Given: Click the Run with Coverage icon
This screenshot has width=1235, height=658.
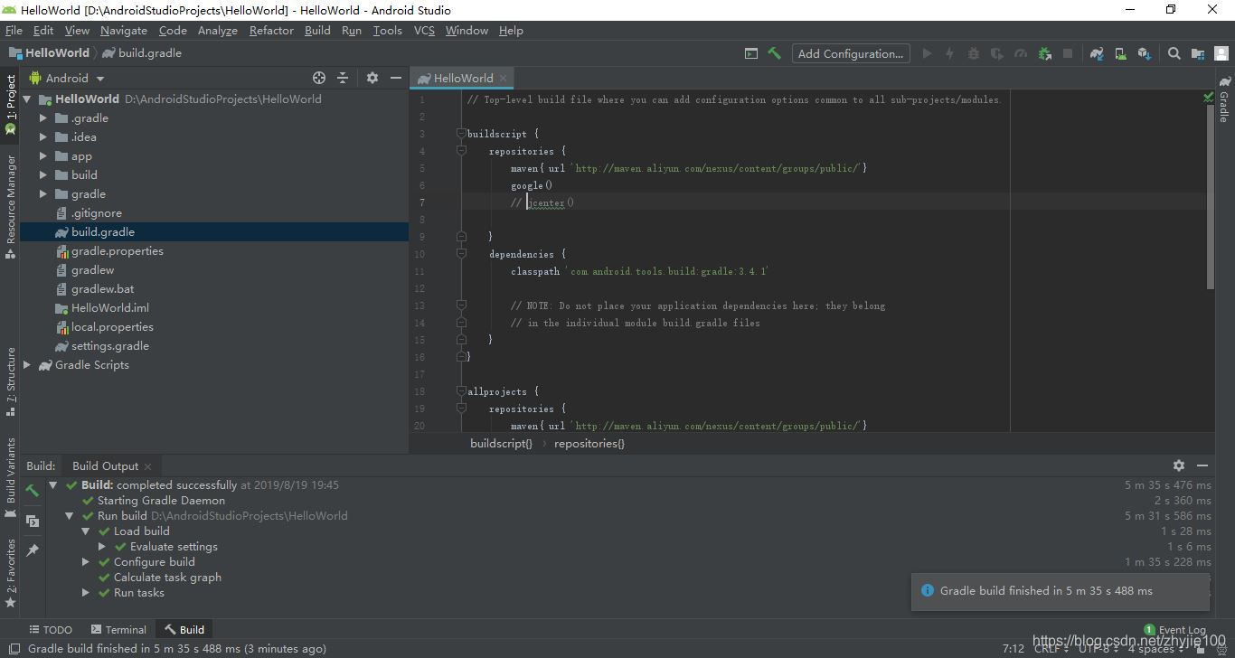Looking at the screenshot, I should (x=997, y=53).
